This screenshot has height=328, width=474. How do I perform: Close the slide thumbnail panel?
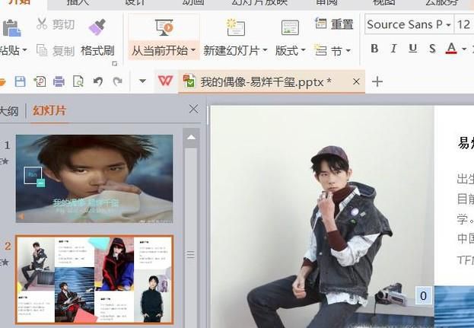click(x=193, y=109)
